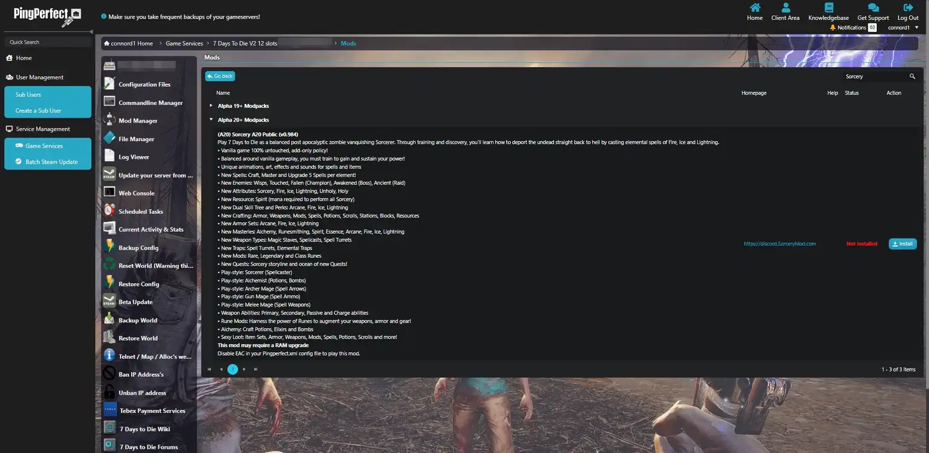Click the Home house icon in top navigation
The image size is (929, 453).
(754, 8)
